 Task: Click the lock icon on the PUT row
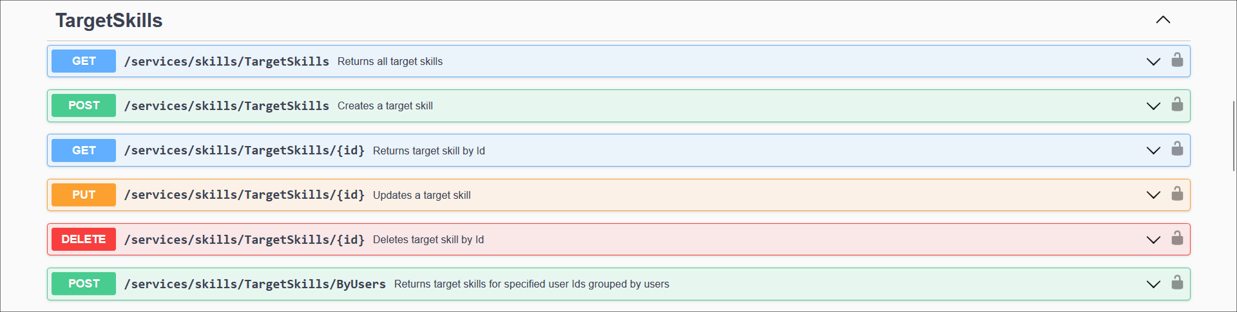[1177, 194]
